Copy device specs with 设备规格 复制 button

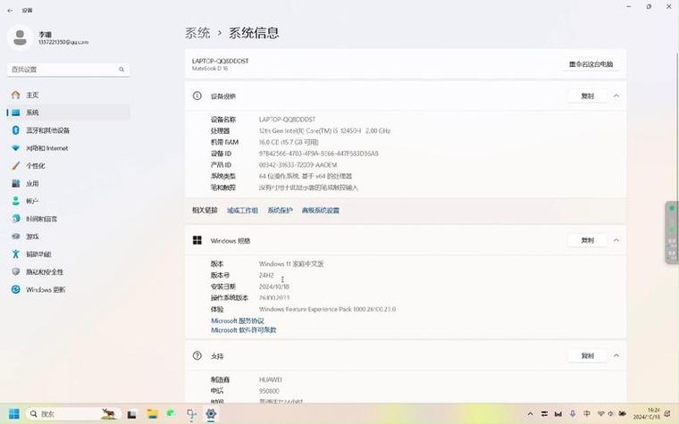click(588, 96)
